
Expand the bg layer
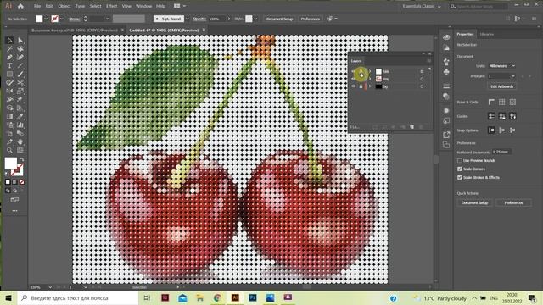(370, 86)
